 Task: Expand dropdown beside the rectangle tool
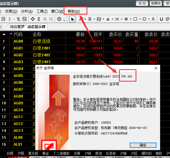click(x=140, y=19)
